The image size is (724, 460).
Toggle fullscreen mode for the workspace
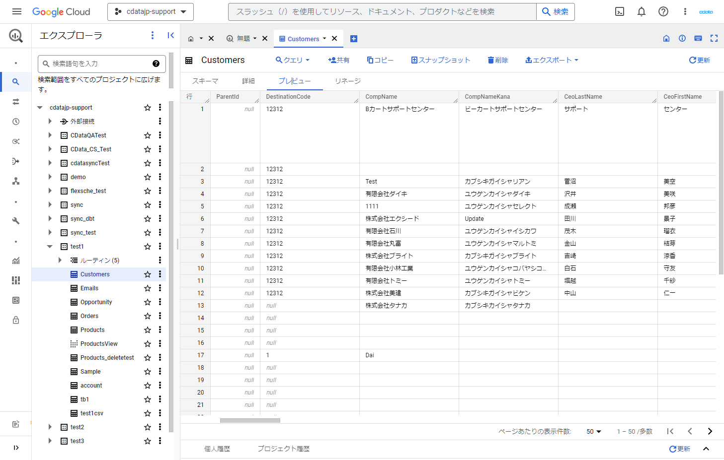pos(714,38)
